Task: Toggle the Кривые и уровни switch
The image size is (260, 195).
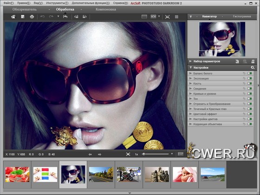Action: (x=250, y=94)
